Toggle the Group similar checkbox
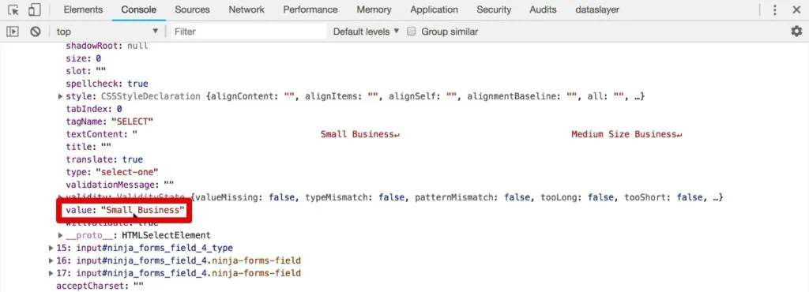Viewport: 809px width, 292px height. [x=412, y=32]
